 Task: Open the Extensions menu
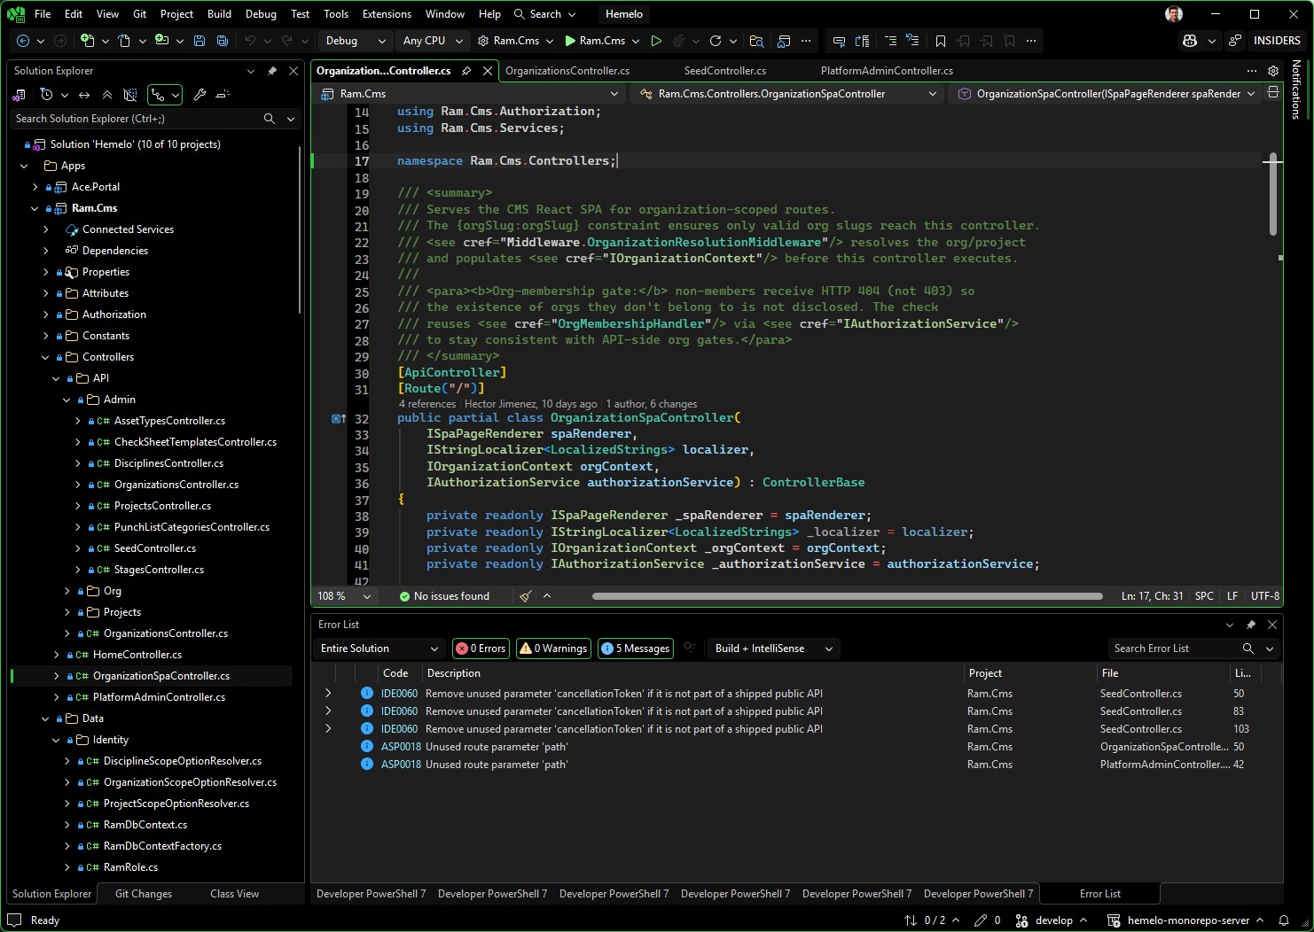point(387,14)
